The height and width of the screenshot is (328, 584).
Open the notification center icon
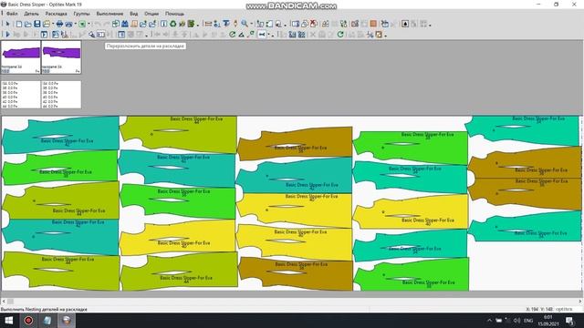(x=569, y=321)
